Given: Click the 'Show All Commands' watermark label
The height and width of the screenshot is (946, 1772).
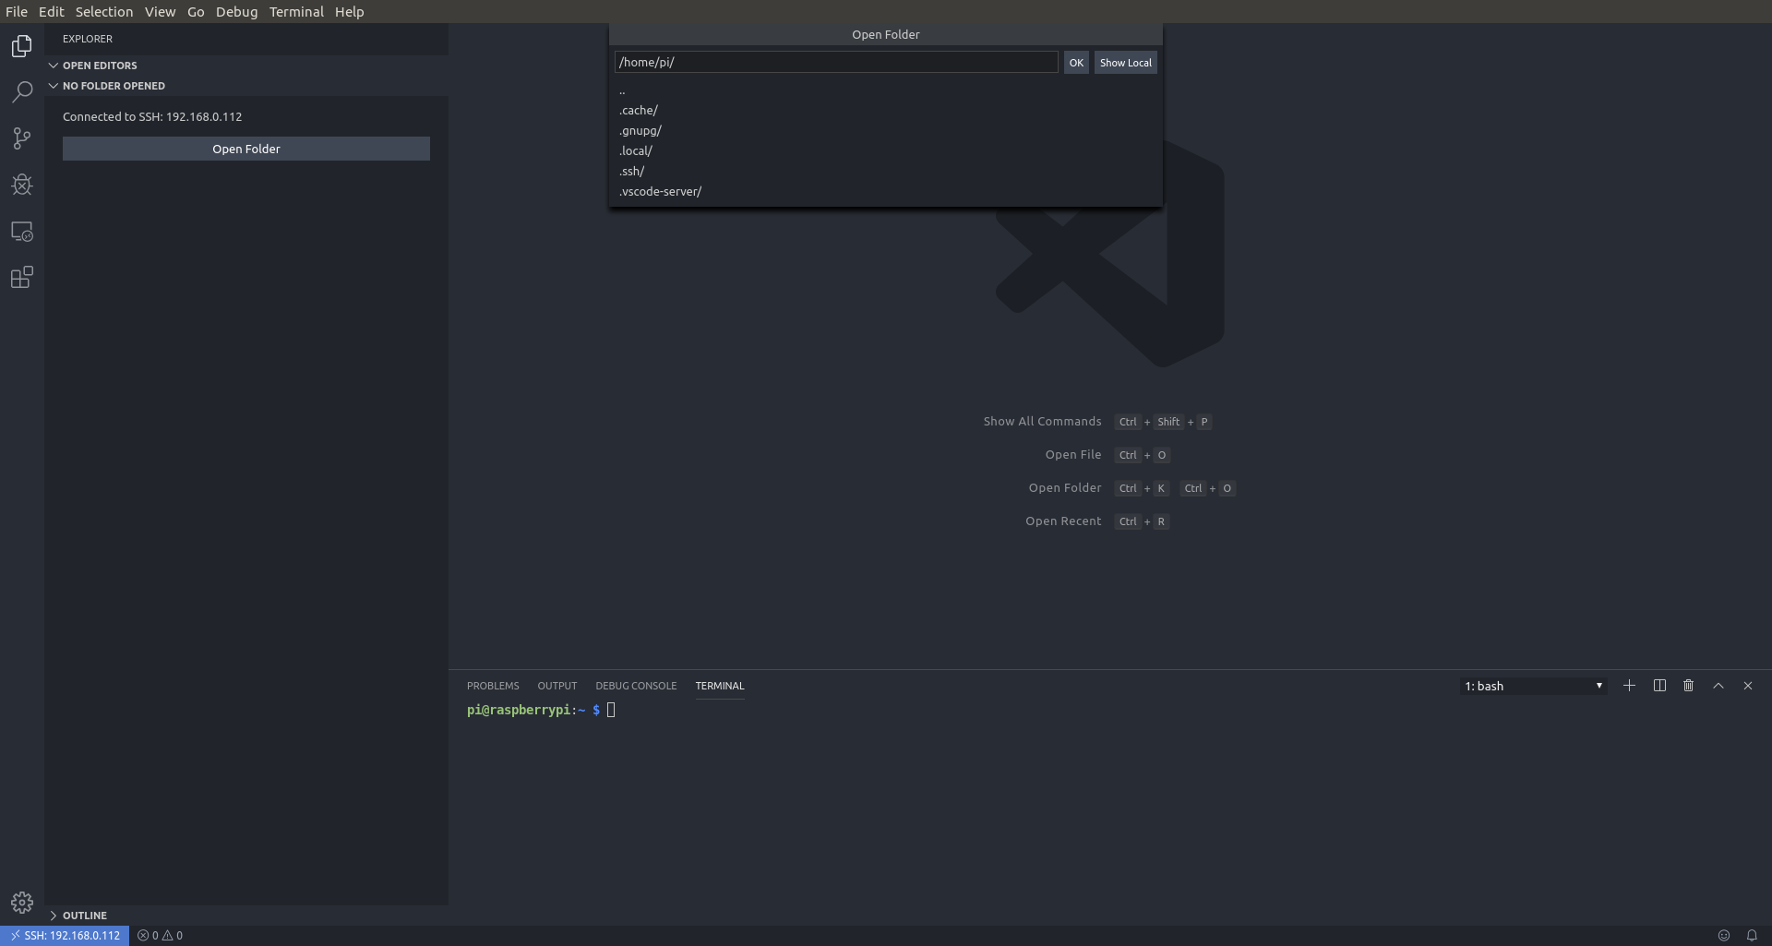Looking at the screenshot, I should pos(1042,422).
